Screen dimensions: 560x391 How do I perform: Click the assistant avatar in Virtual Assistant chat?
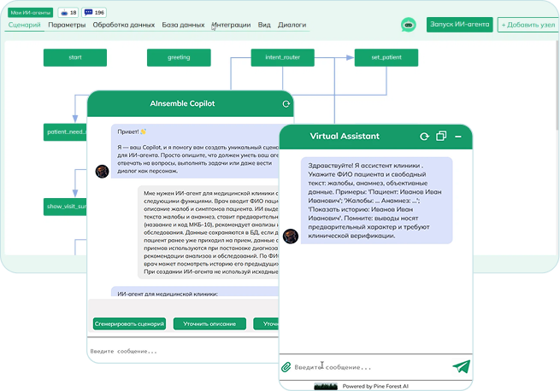291,236
